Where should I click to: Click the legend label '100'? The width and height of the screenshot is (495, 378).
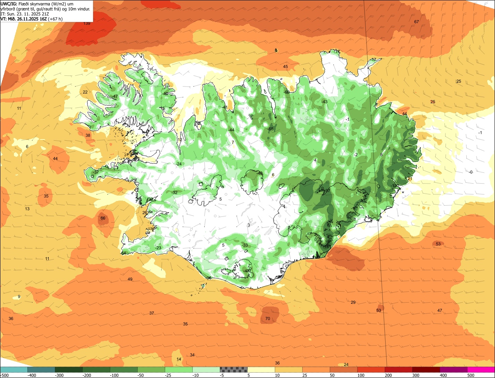360,375
